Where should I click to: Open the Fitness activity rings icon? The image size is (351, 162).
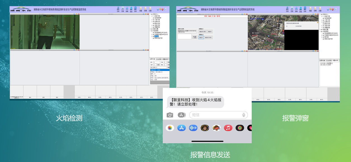[x=240, y=128]
